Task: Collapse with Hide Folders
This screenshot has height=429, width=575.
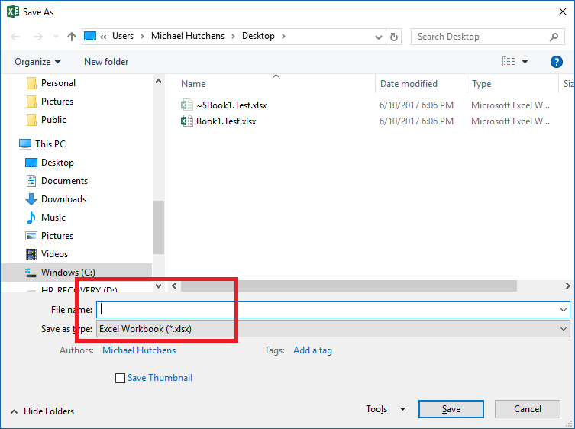Action: click(42, 411)
